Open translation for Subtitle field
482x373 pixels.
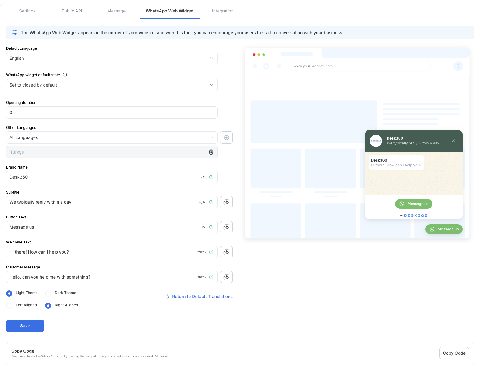(226, 202)
